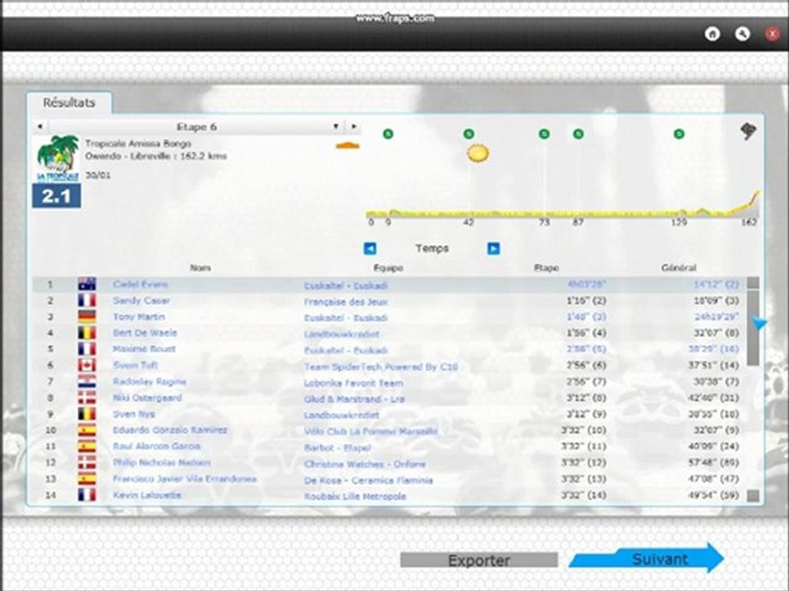The width and height of the screenshot is (789, 591).
Task: Click the sunny weather icon
Action: coord(478,153)
